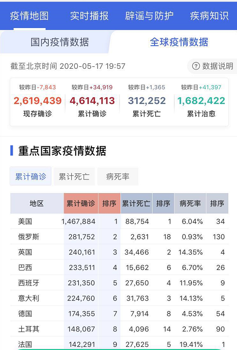
Task: Select the 土耳其 row name
Action: 28,329
